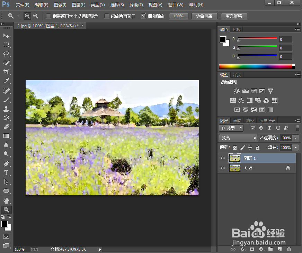Click panel foreground color swatch
The image size is (302, 253).
tap(222, 39)
